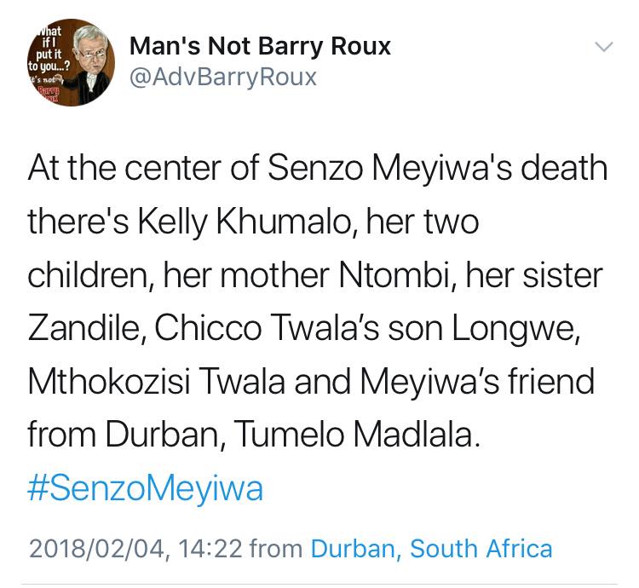639x588 pixels.
Task: Click the word 'from' before Durban location
Action: point(276,549)
